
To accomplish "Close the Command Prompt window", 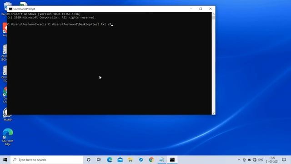I will [x=210, y=9].
